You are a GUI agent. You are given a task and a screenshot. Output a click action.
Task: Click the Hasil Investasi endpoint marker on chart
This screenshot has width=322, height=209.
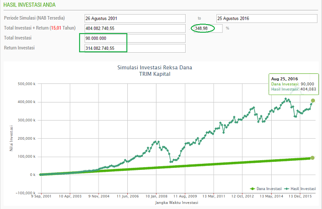(312, 100)
